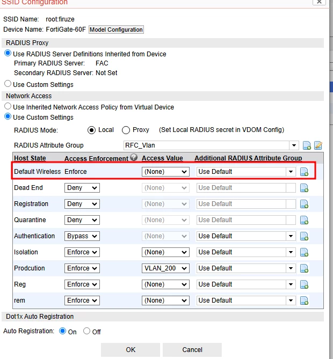Viewport: 333px width, 359px height.
Task: Click the Cancel button
Action: [192, 350]
